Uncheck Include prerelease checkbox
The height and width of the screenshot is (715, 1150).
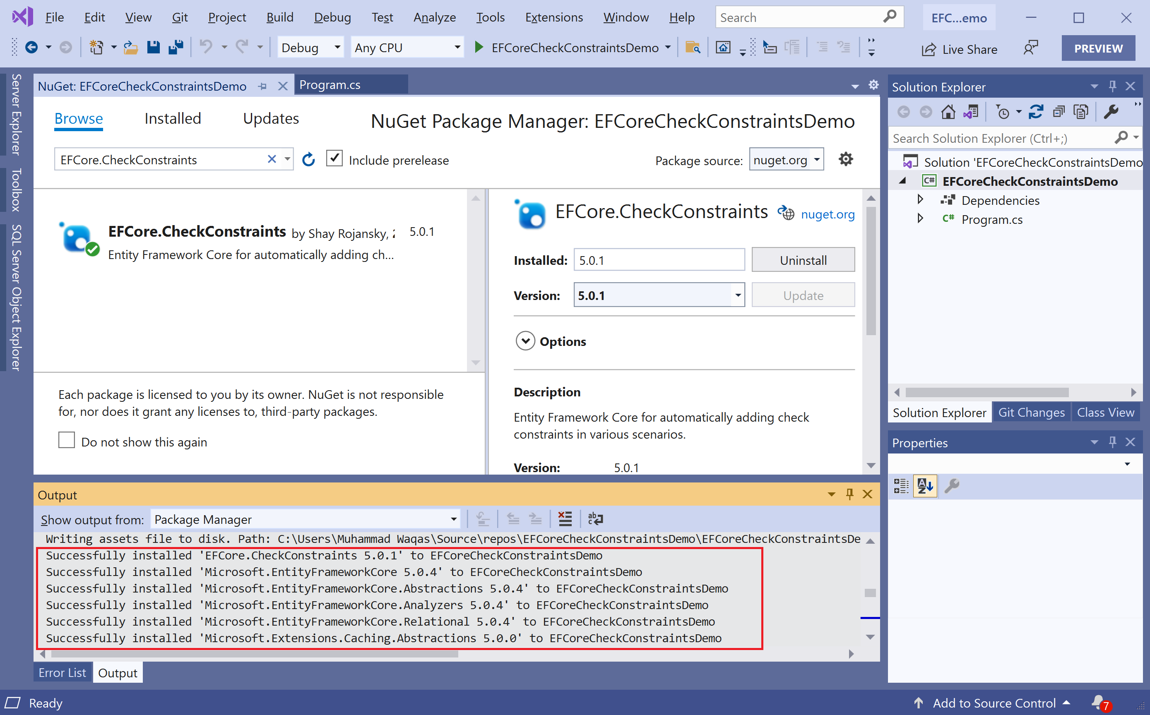334,158
